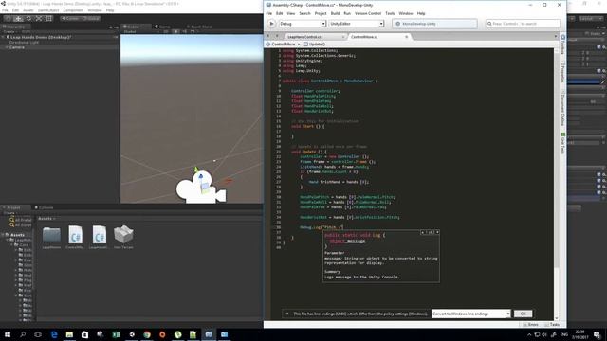
Task: Click the editor vertical scrollbar
Action: (x=557, y=184)
